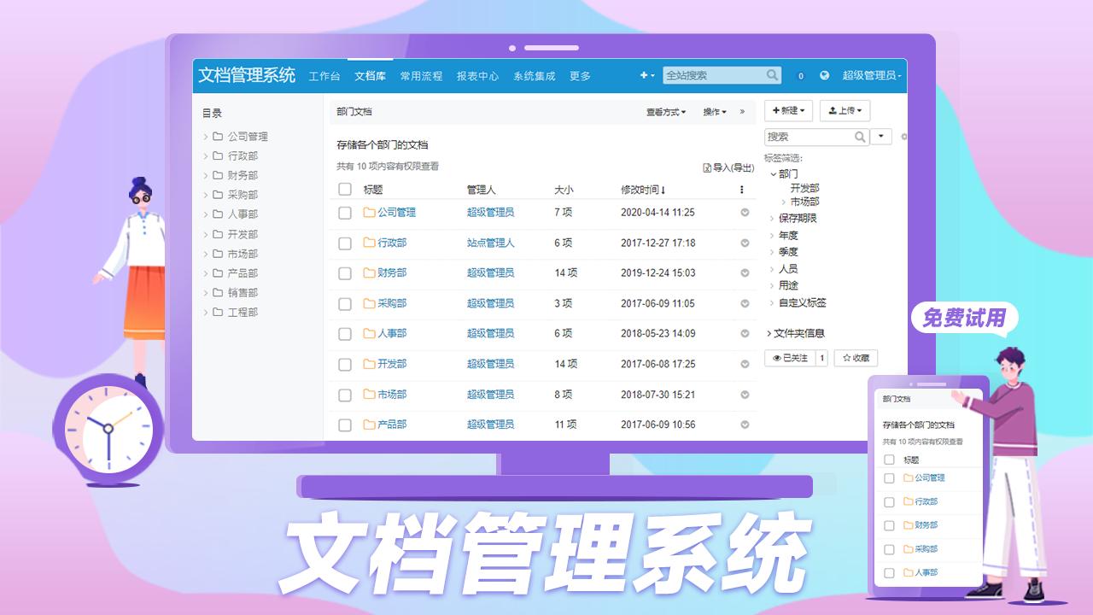1093x615 pixels.
Task: Click the upload icon on 上传 button
Action: click(x=831, y=110)
